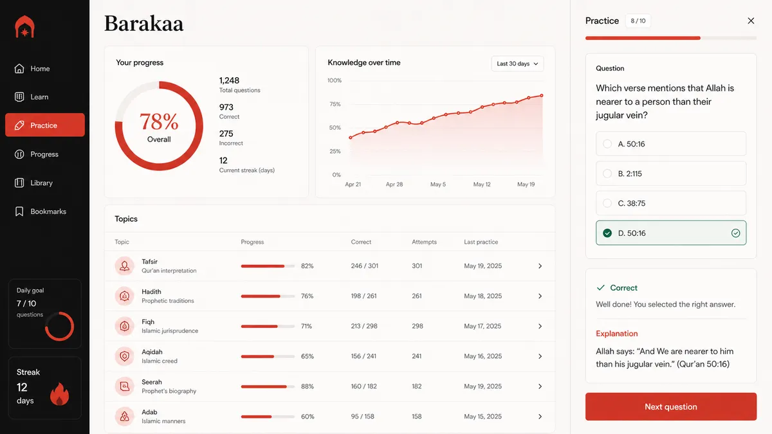Select answer A. 50:16

tap(671, 144)
